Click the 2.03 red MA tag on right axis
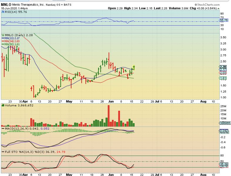 [223, 73]
